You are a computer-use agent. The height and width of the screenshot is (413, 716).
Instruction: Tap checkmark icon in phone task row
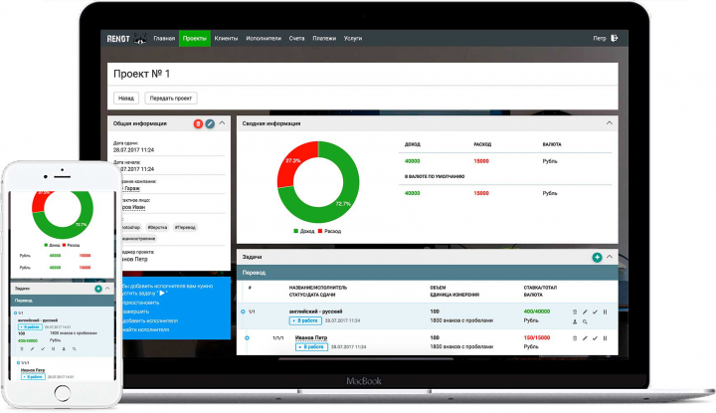click(43, 349)
